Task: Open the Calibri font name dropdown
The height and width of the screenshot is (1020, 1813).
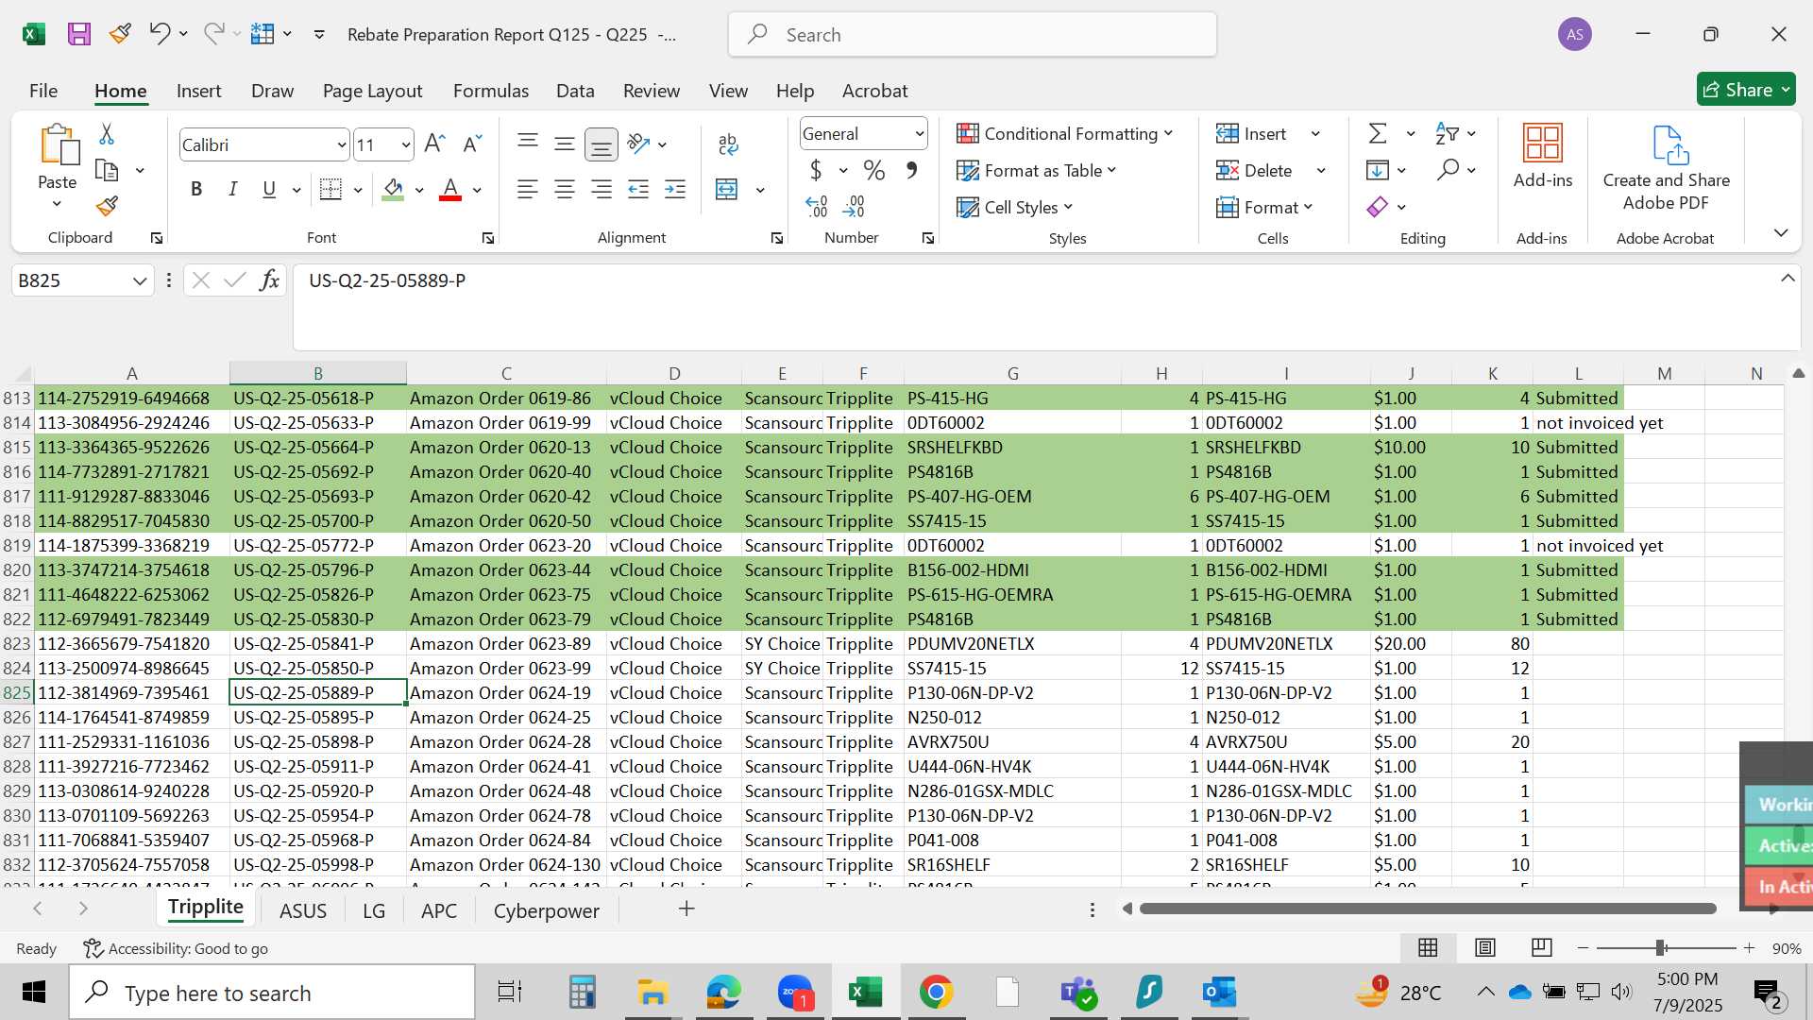Action: pyautogui.click(x=341, y=145)
